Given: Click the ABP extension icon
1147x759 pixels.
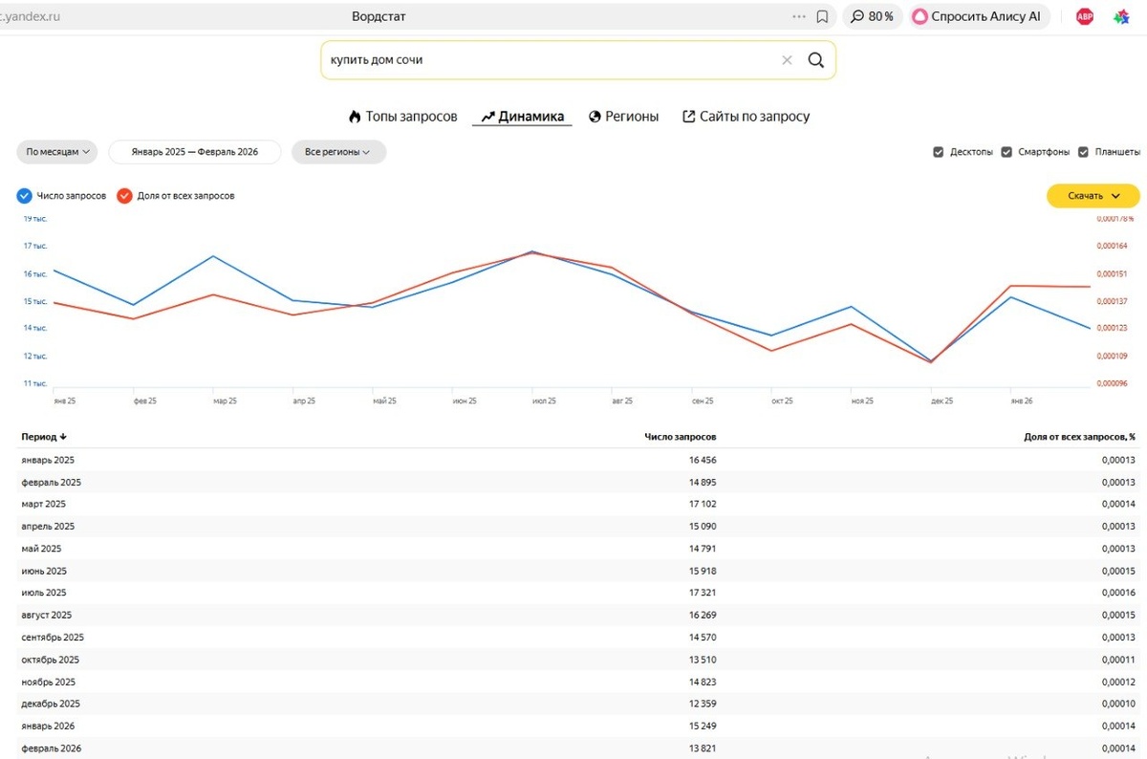Looking at the screenshot, I should pyautogui.click(x=1084, y=16).
